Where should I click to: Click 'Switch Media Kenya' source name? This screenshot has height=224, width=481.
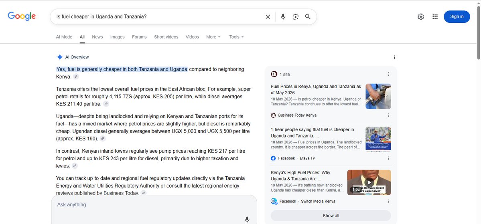[x=318, y=201]
